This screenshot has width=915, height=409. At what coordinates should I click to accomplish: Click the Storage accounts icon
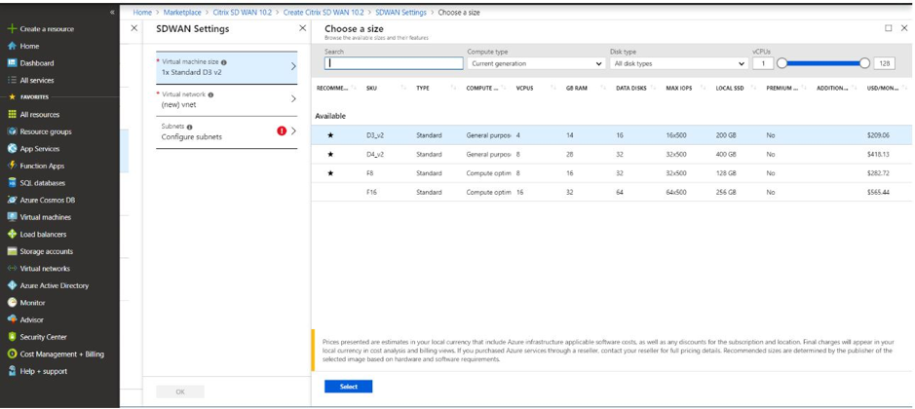click(12, 251)
